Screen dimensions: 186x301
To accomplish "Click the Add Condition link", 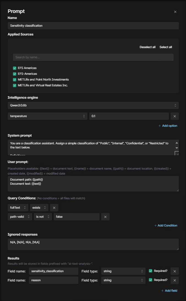I will pyautogui.click(x=166, y=225).
